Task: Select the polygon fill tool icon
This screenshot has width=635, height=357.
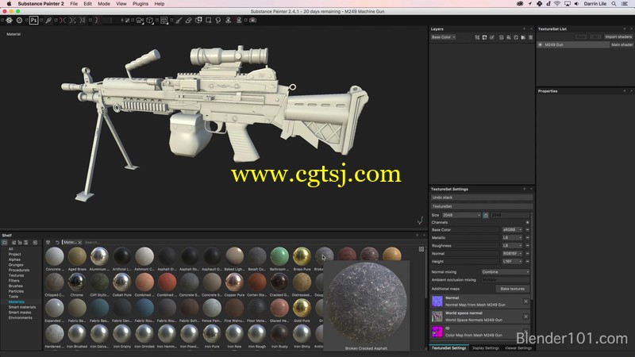Action: (x=199, y=21)
